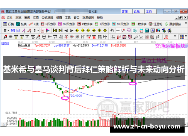Minimize the inner chart window from menu bar
Image resolution: width=188 pixels, height=136 pixels.
177,18
